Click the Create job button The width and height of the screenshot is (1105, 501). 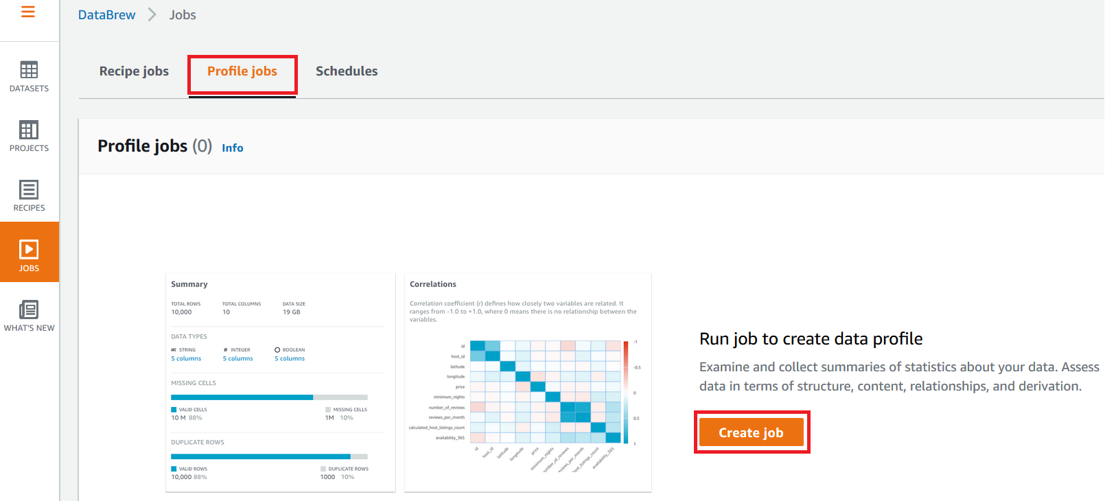tap(752, 432)
